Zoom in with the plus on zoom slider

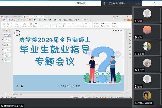130,97
